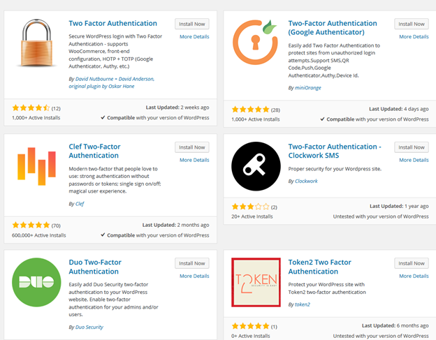The image size is (436, 340).
Task: Click the orange miniOrange plugin icon
Action: pyautogui.click(x=256, y=47)
